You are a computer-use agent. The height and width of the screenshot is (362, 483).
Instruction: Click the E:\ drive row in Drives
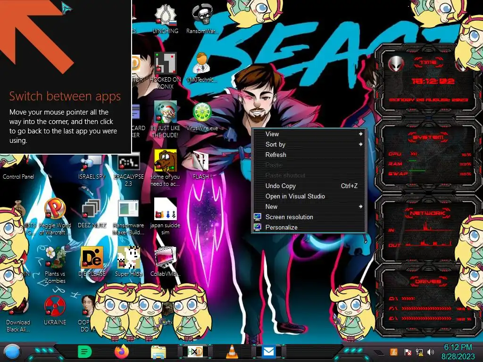[x=430, y=318]
